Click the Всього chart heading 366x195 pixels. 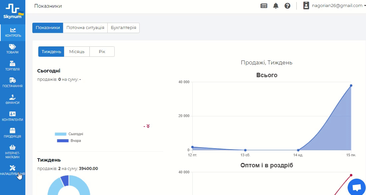click(267, 75)
